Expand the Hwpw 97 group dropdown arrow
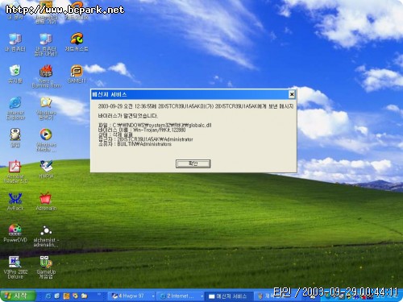The height and width of the screenshot is (302, 403). tap(153, 296)
